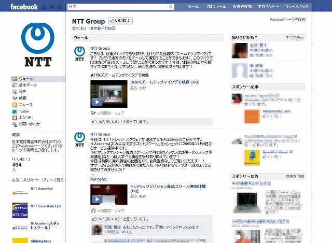Click the RSS feed icon beside ニュース

(15, 105)
